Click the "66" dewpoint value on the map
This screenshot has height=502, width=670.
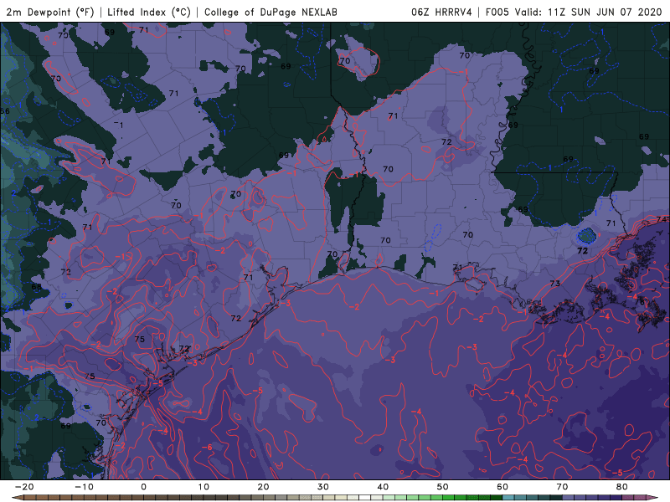[x=5, y=111]
